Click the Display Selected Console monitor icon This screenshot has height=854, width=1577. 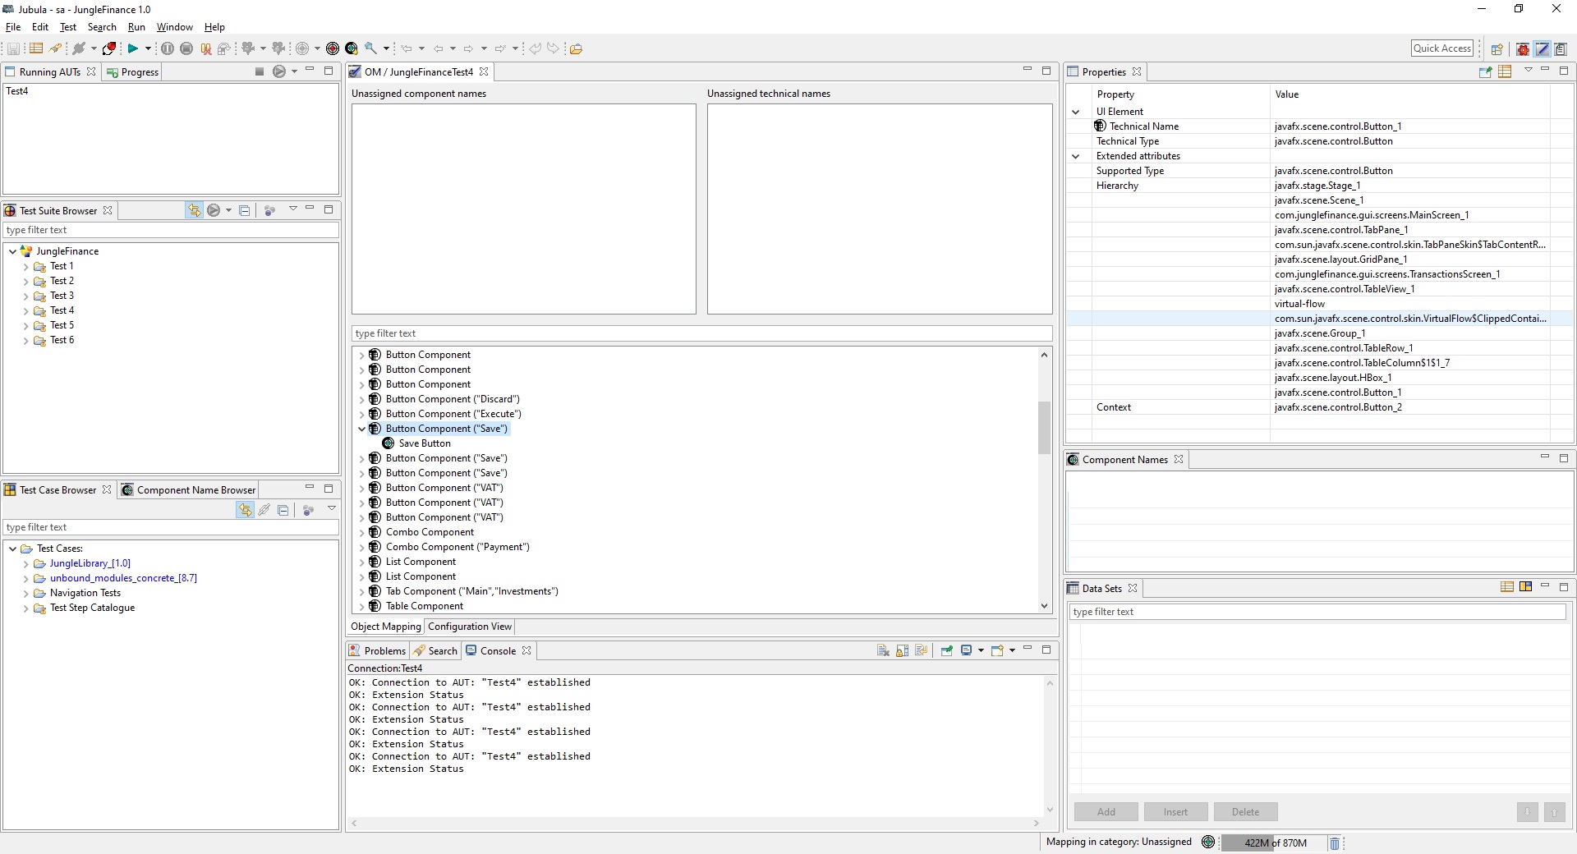(967, 650)
